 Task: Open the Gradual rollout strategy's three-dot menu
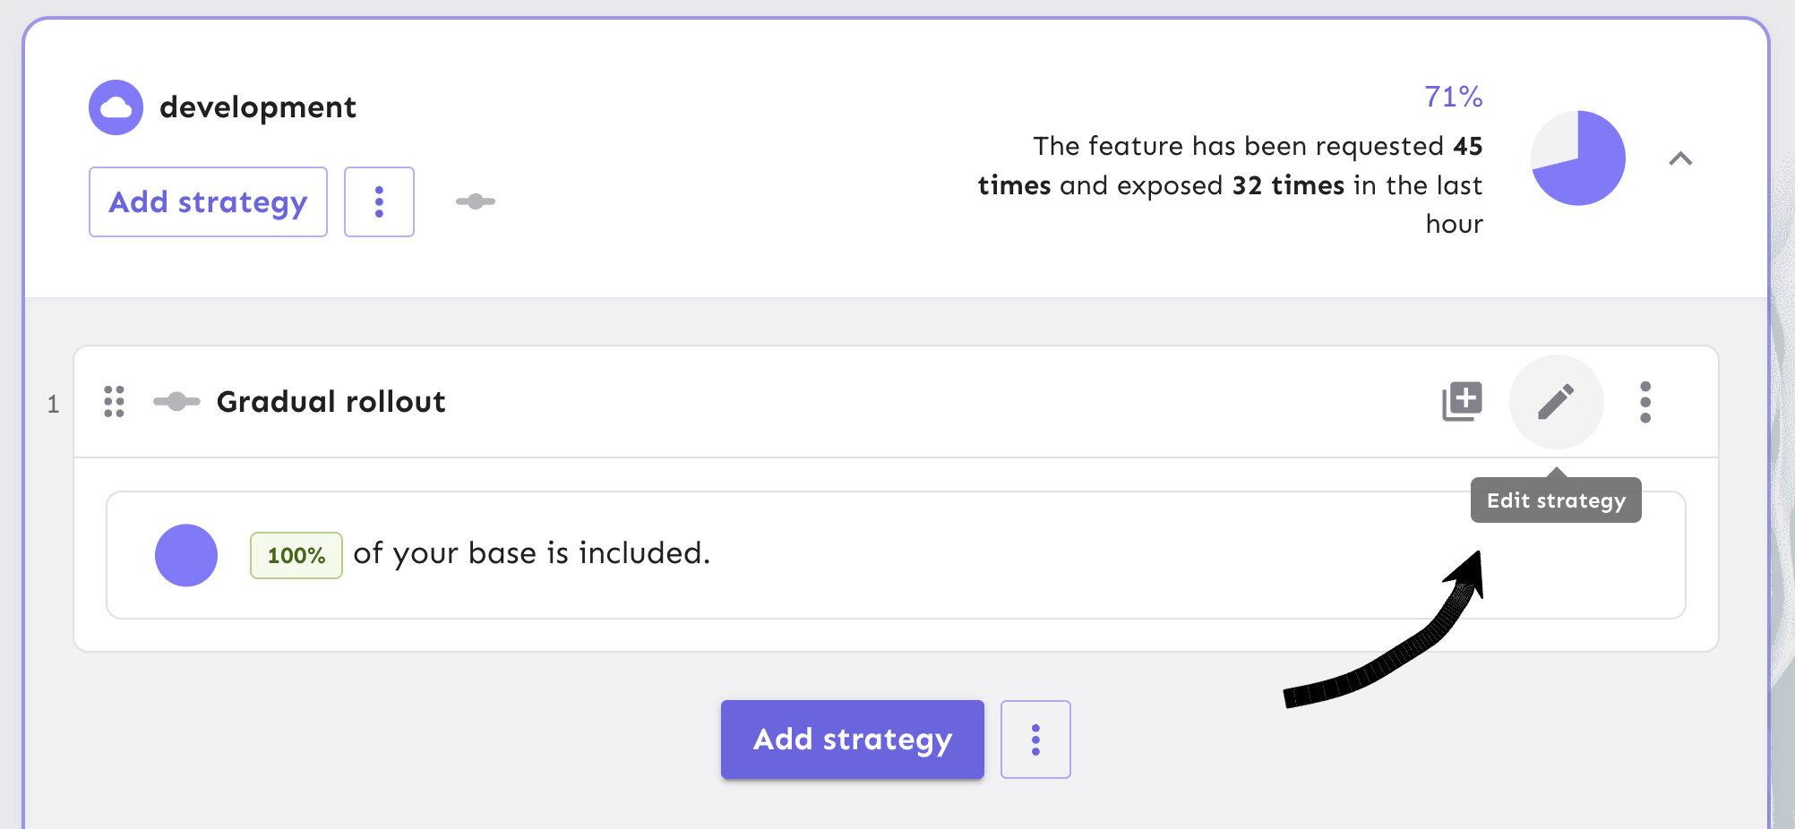coord(1645,402)
